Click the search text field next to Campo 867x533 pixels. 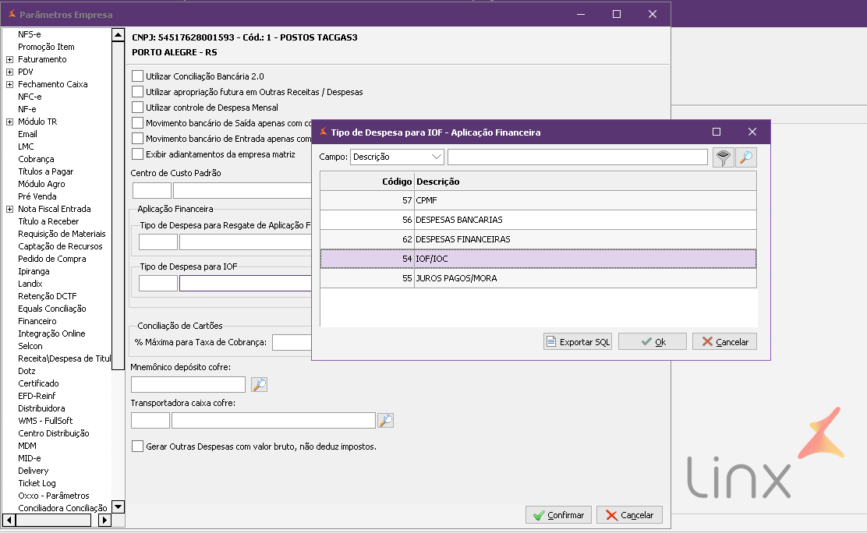click(x=578, y=157)
